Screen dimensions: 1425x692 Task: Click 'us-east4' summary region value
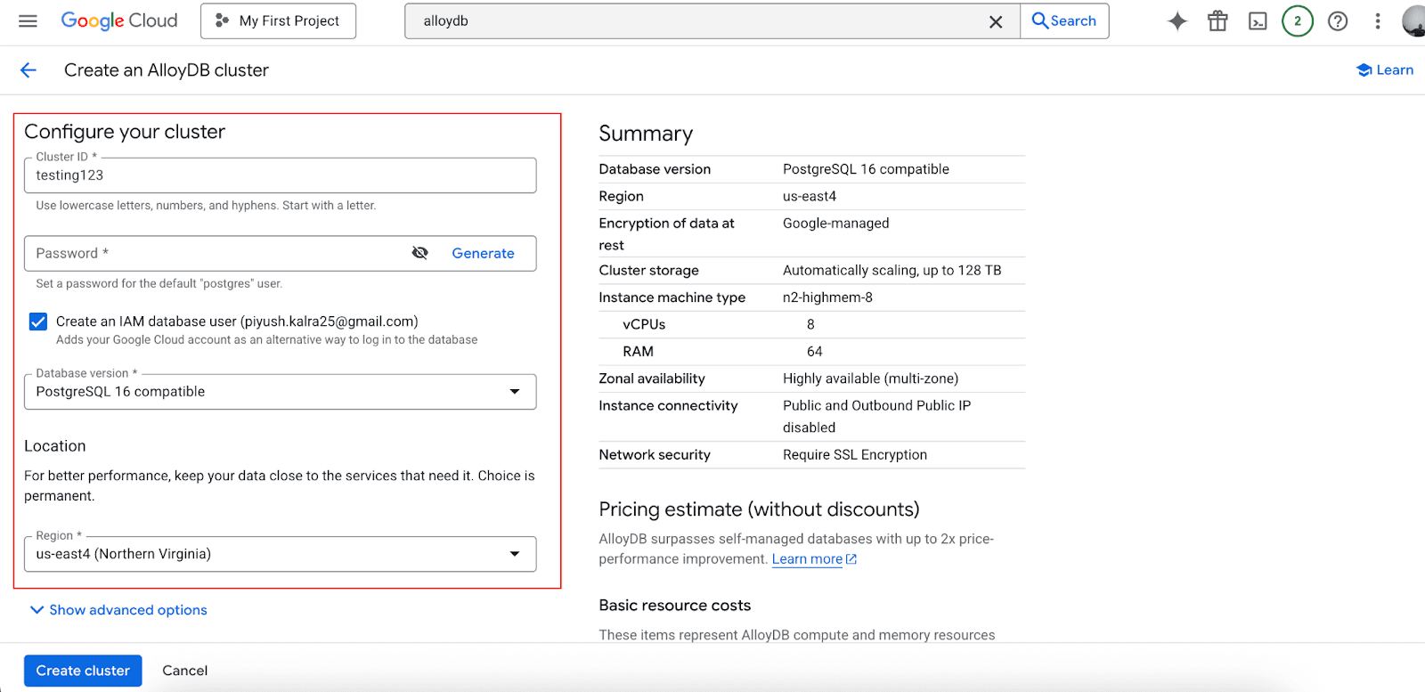810,196
